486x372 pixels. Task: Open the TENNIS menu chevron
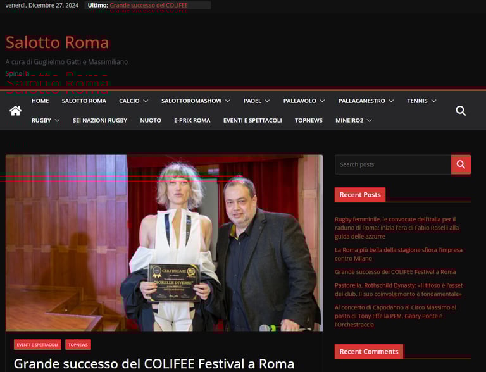(x=433, y=101)
